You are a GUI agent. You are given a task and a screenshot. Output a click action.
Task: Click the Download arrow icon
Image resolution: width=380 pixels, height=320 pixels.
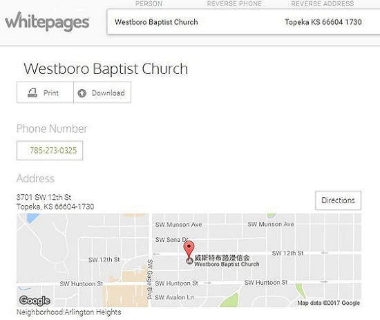coord(82,93)
